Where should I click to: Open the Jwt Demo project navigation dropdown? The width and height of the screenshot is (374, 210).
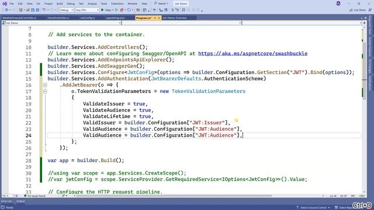coord(61,23)
